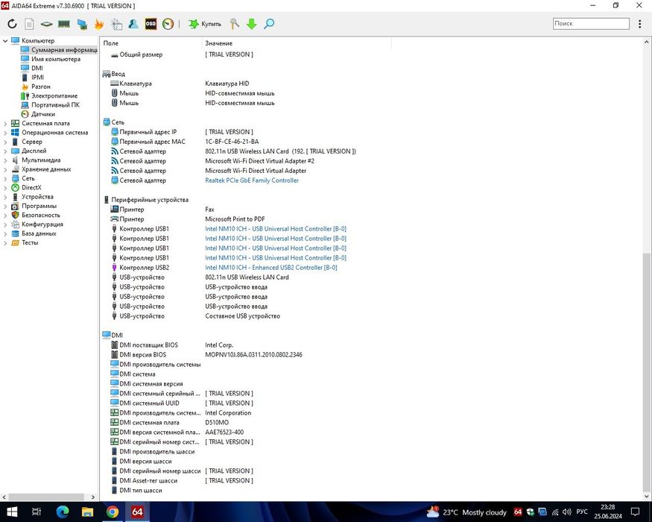The width and height of the screenshot is (652, 522).
Task: Open Realtek PCIe GbE Family Controller link
Action: point(252,180)
